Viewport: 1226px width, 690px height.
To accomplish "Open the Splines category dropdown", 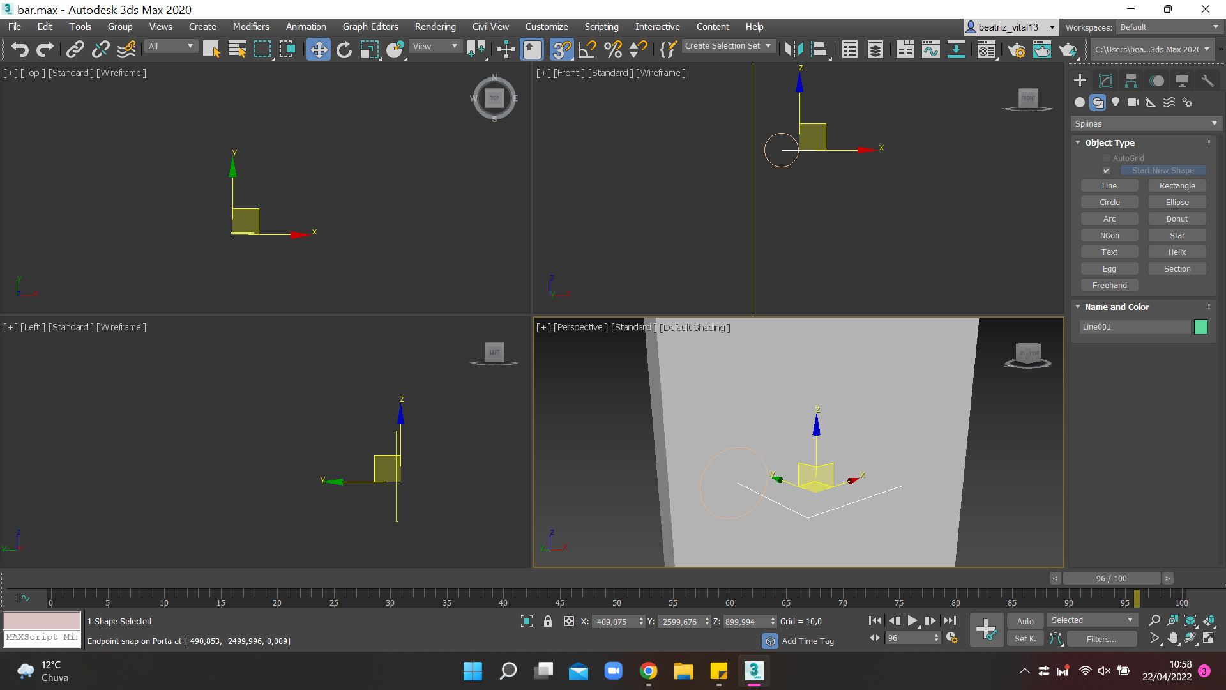I will [x=1146, y=123].
